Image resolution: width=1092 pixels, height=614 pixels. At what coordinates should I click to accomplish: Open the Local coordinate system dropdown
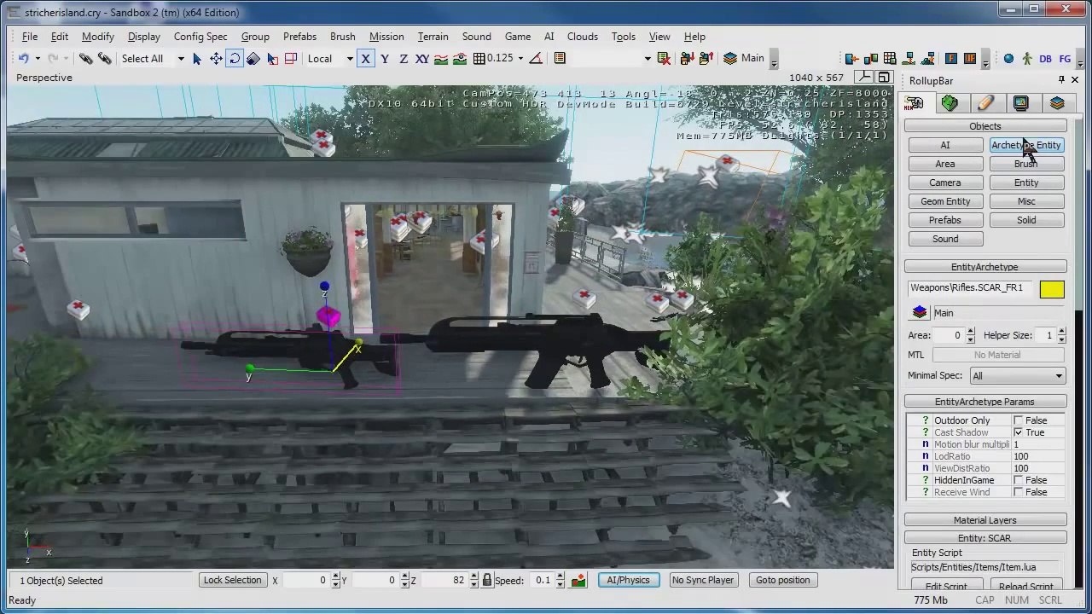point(349,59)
